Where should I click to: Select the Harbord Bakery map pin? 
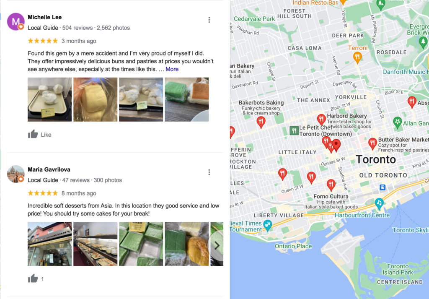coord(321,120)
